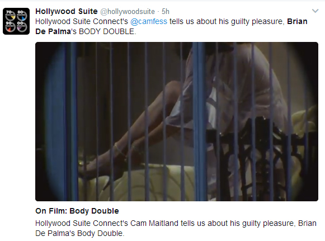Click the 00s movies logo in avatar
This screenshot has height=241, width=325.
tap(22, 27)
